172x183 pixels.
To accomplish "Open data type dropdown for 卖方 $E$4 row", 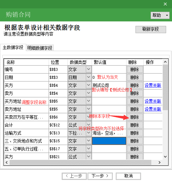I will [x=89, y=93].
